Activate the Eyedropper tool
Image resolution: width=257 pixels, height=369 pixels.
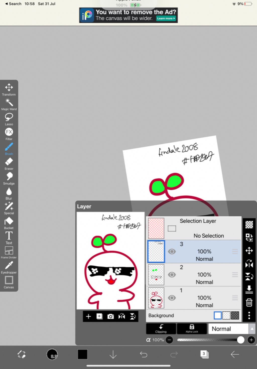[9, 267]
